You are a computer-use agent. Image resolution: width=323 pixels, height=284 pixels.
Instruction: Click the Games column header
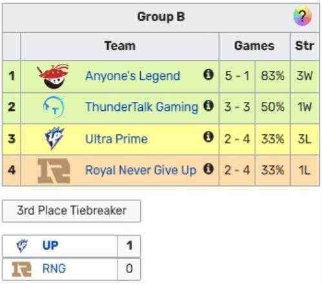pos(255,46)
